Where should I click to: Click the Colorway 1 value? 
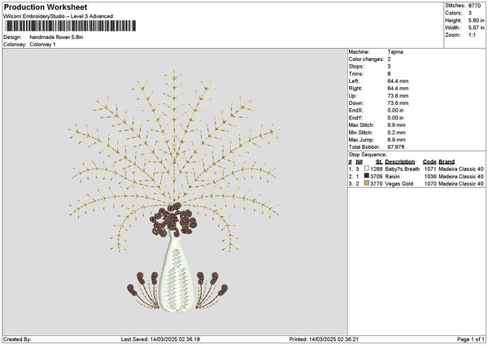[x=43, y=45]
